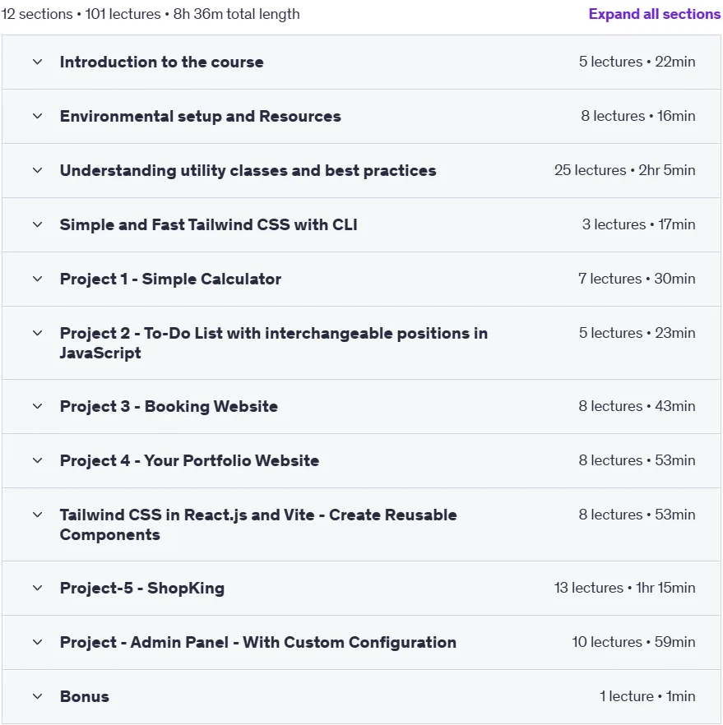This screenshot has width=723, height=725.
Task: Open 'Project 3 - Booking Website' section title
Action: [169, 406]
